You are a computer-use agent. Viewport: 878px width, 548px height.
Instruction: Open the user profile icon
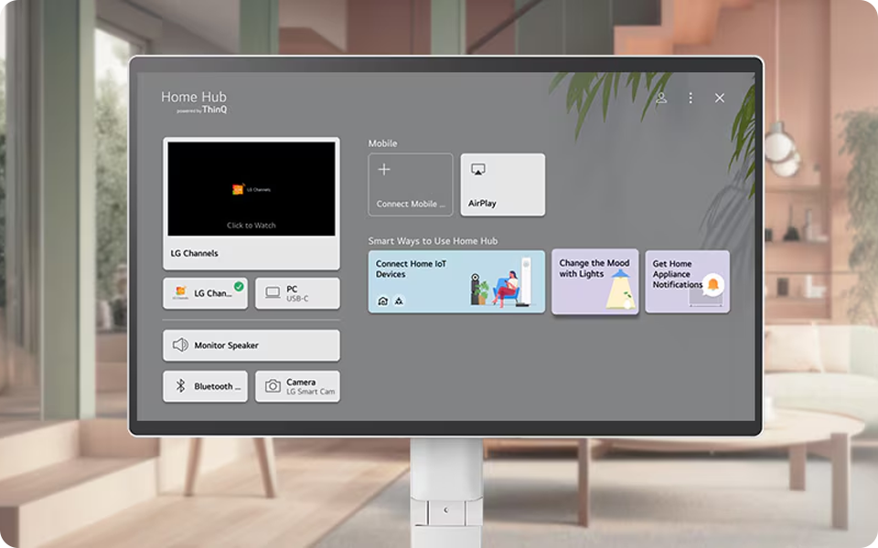coord(661,97)
